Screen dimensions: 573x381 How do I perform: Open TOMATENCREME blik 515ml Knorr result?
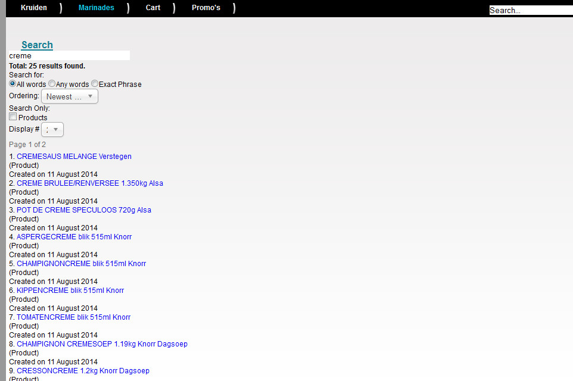[x=73, y=317]
